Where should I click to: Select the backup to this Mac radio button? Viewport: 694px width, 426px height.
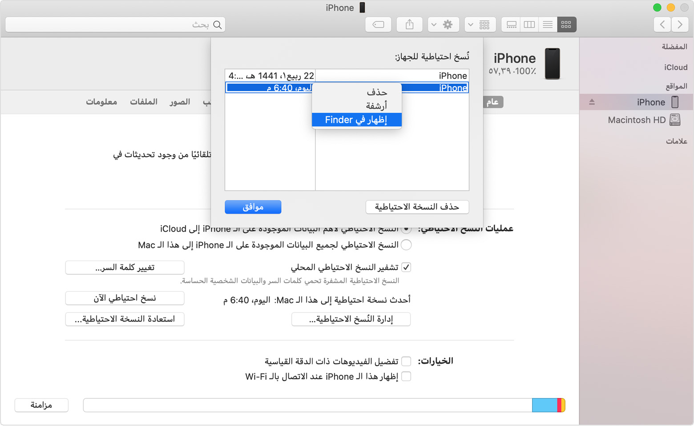pyautogui.click(x=406, y=245)
